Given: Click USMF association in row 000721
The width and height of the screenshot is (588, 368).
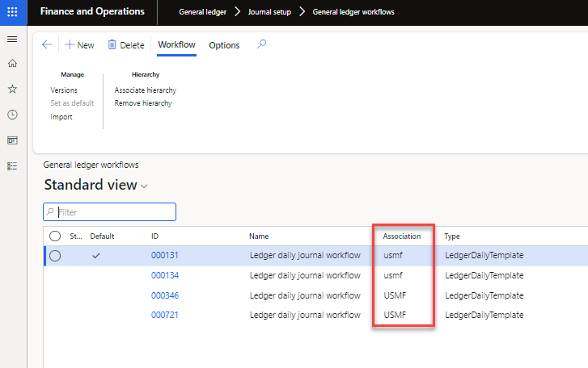Looking at the screenshot, I should [x=395, y=315].
